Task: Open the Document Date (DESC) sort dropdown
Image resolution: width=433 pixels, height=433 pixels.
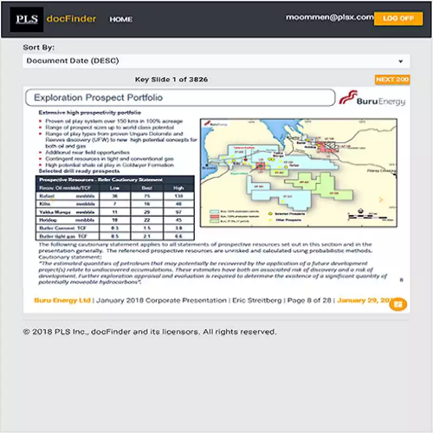Action: (216, 61)
